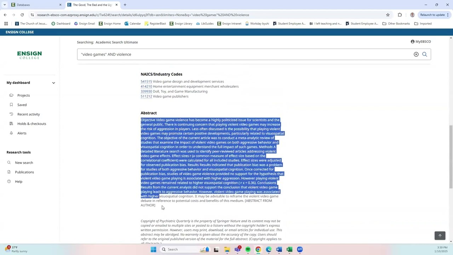Screen dimensions: 453x255
Task: Open Alerts bell item
Action: click(x=22, y=133)
